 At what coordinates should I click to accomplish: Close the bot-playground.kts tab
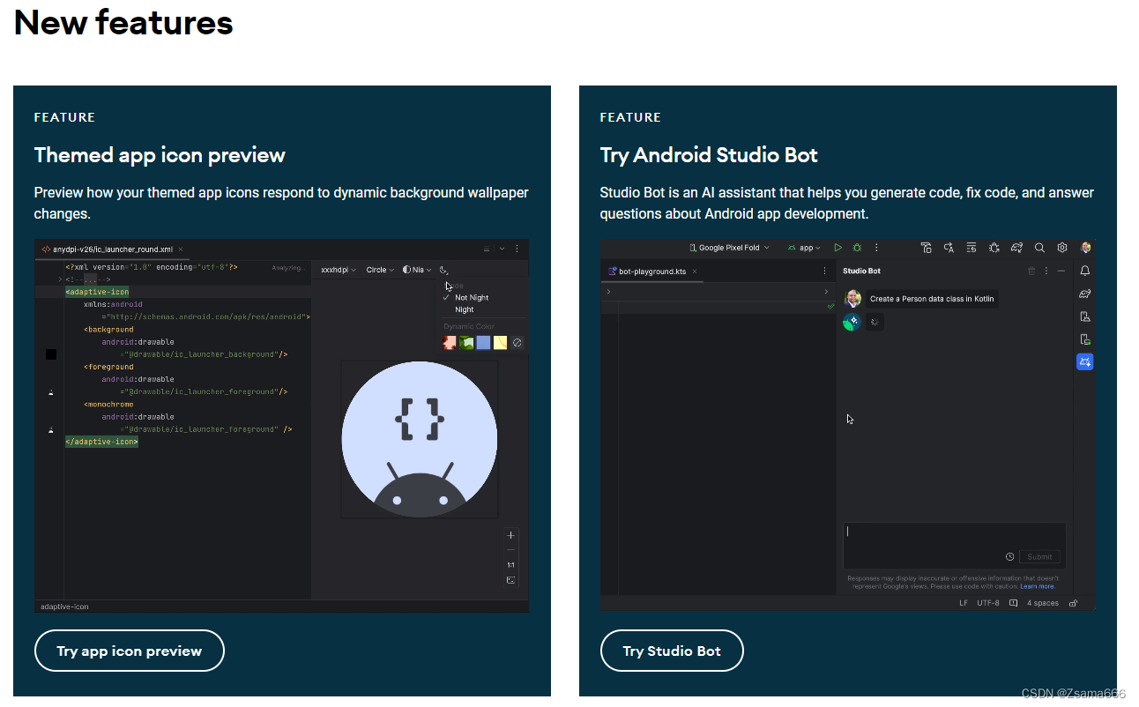pyautogui.click(x=694, y=272)
